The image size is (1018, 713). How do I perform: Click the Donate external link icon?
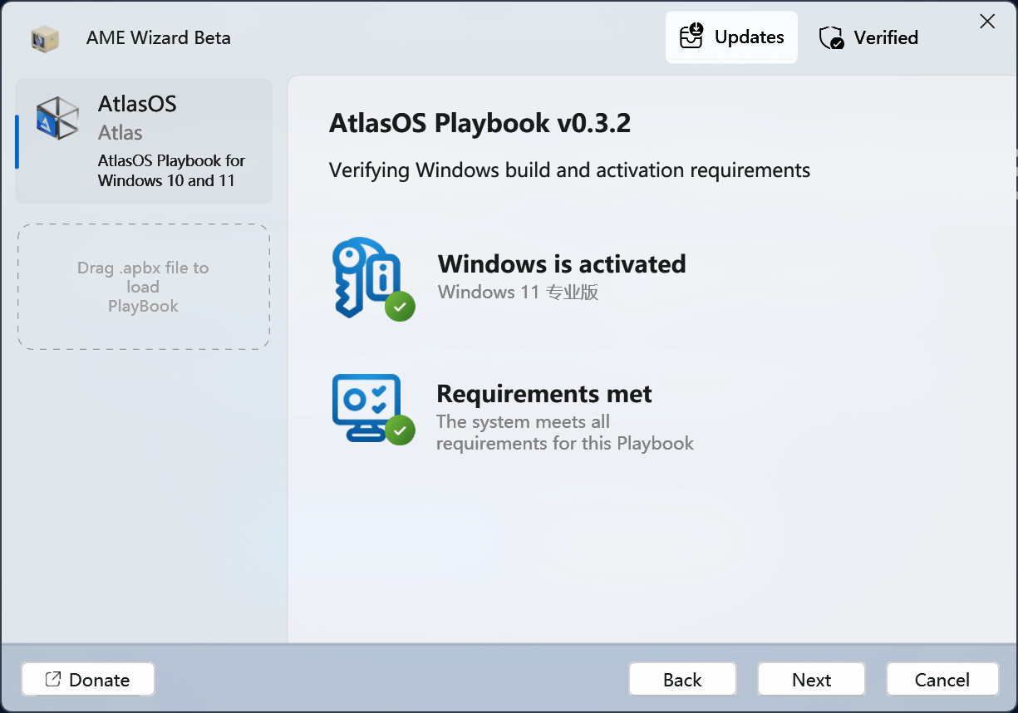tap(53, 679)
